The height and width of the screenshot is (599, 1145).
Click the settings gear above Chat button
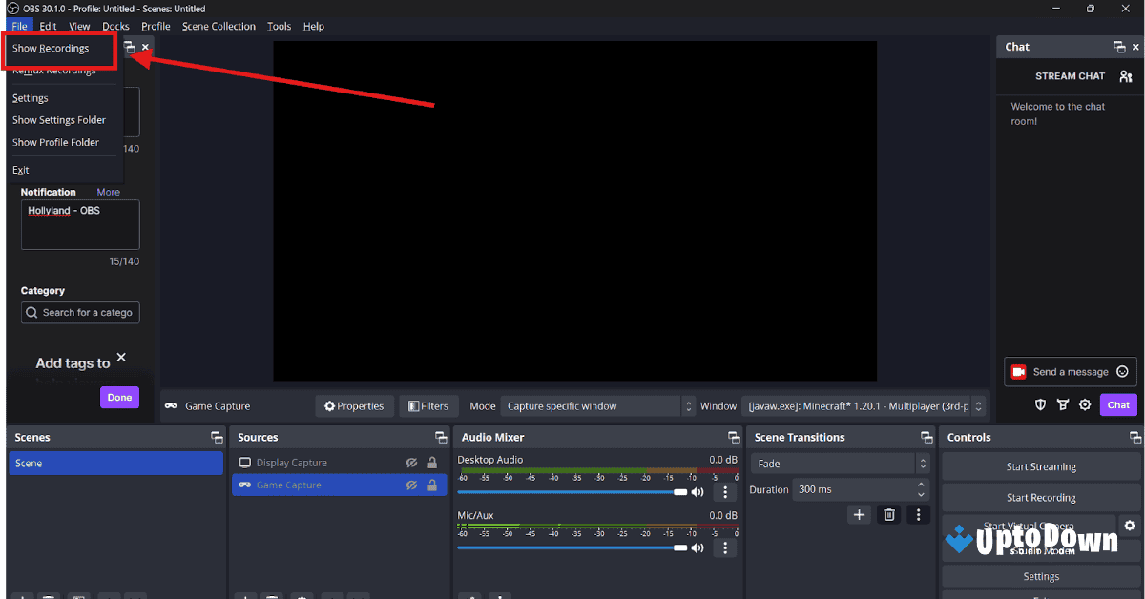1084,404
